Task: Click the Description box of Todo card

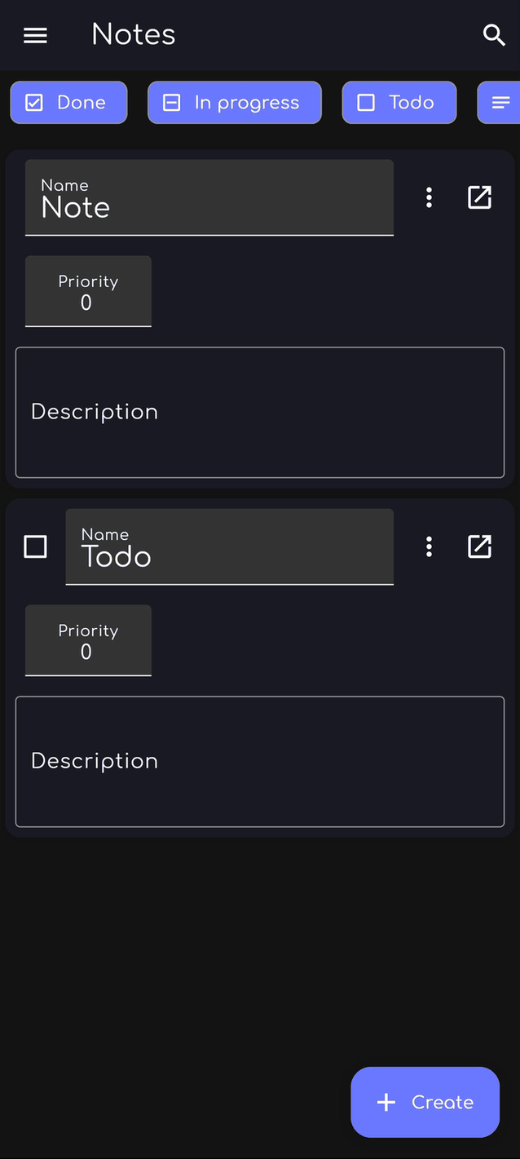Action: coord(260,761)
